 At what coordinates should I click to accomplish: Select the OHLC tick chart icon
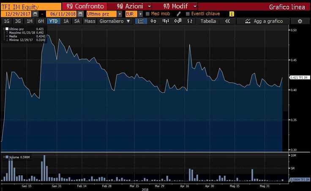[190, 21]
